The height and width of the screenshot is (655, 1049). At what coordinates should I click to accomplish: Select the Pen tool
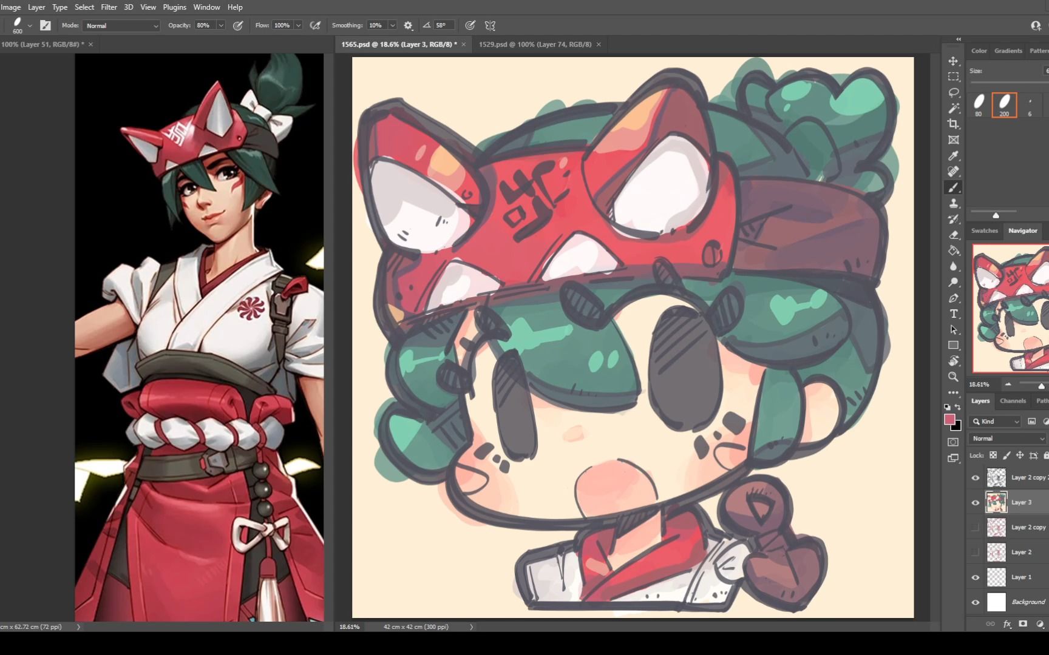tap(954, 298)
